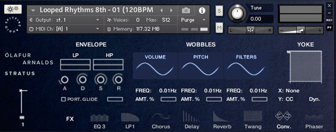This screenshot has height=132, width=336.
Task: Click Volume wobble AMT % bar
Action: [x=169, y=99]
